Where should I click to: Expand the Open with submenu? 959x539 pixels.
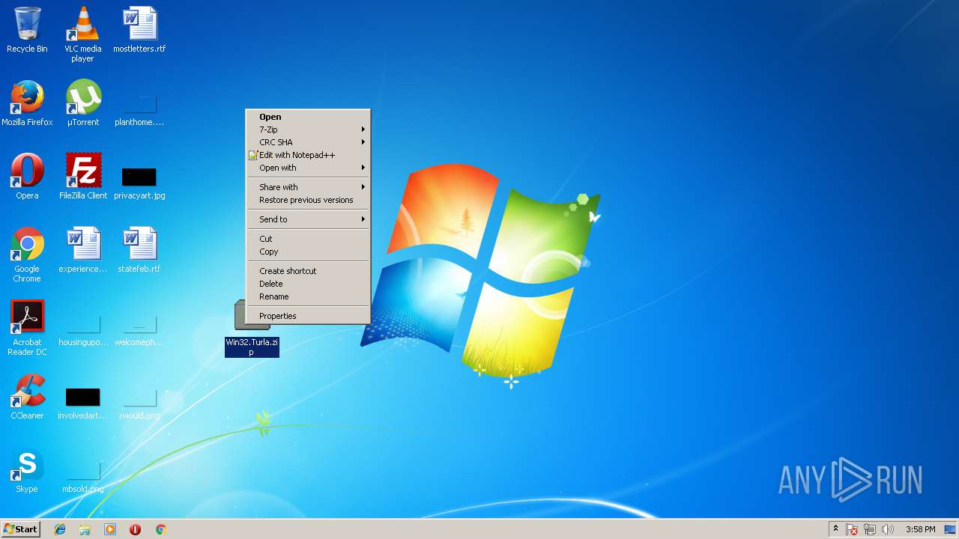pyautogui.click(x=309, y=168)
